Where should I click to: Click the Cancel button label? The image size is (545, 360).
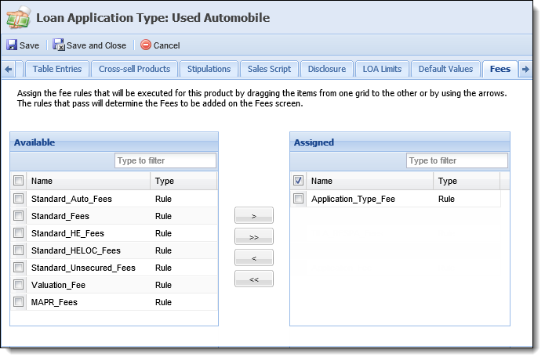[x=166, y=45]
